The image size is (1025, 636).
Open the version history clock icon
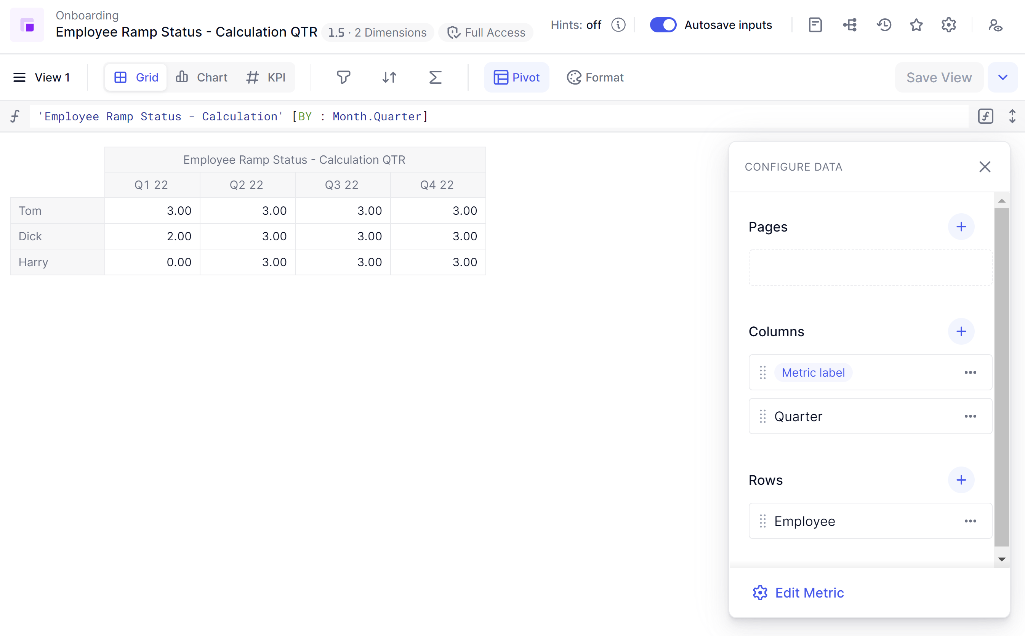884,25
